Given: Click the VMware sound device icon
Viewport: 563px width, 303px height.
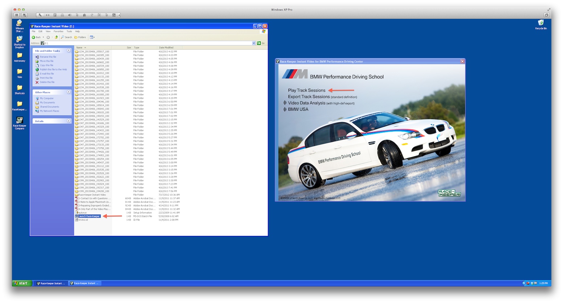Looking at the screenshot, I should click(69, 15).
